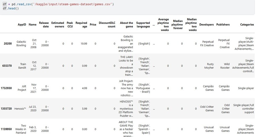Click Henosis Single-player,Full controller support cell

tap(243, 109)
